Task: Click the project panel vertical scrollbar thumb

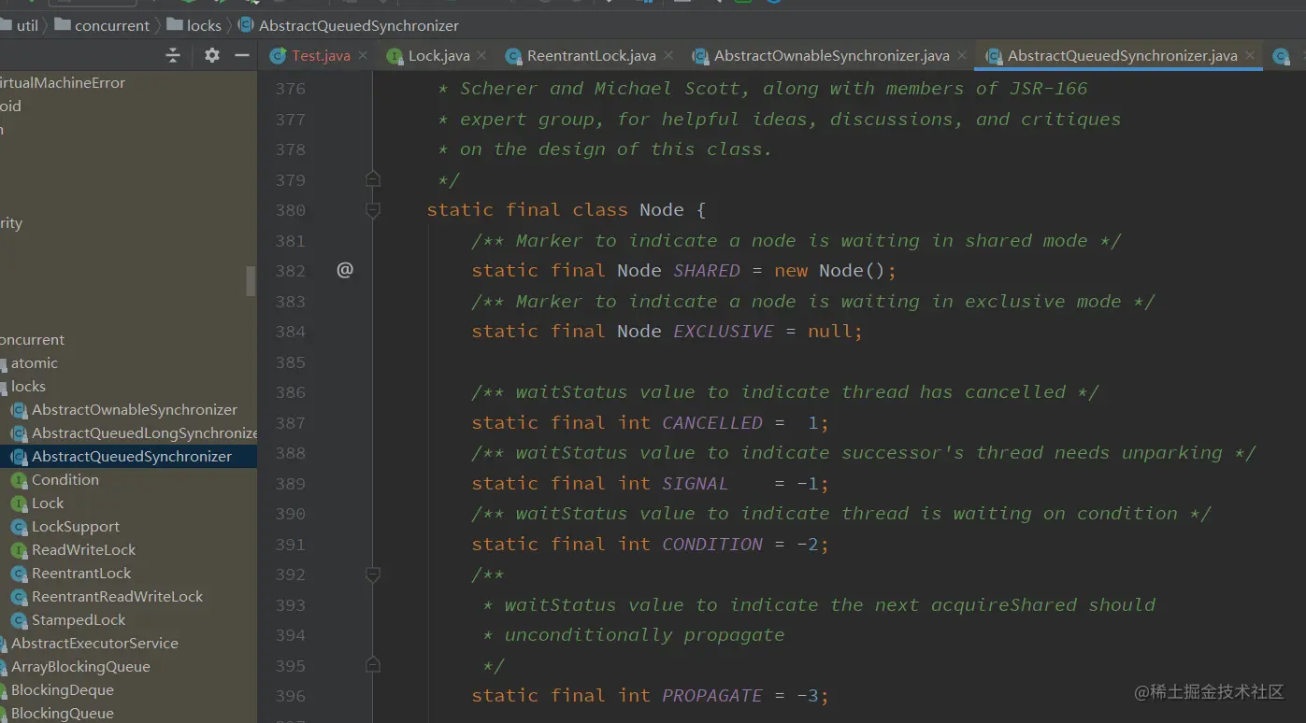Action: 251,280
